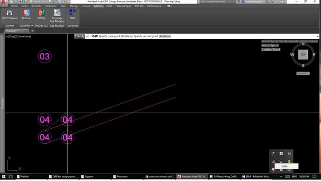Open the Support folder taskbar item
321x181 pixels.
(87, 176)
